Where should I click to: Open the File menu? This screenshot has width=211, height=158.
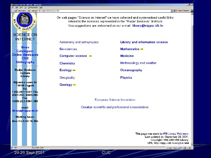(12, 8)
